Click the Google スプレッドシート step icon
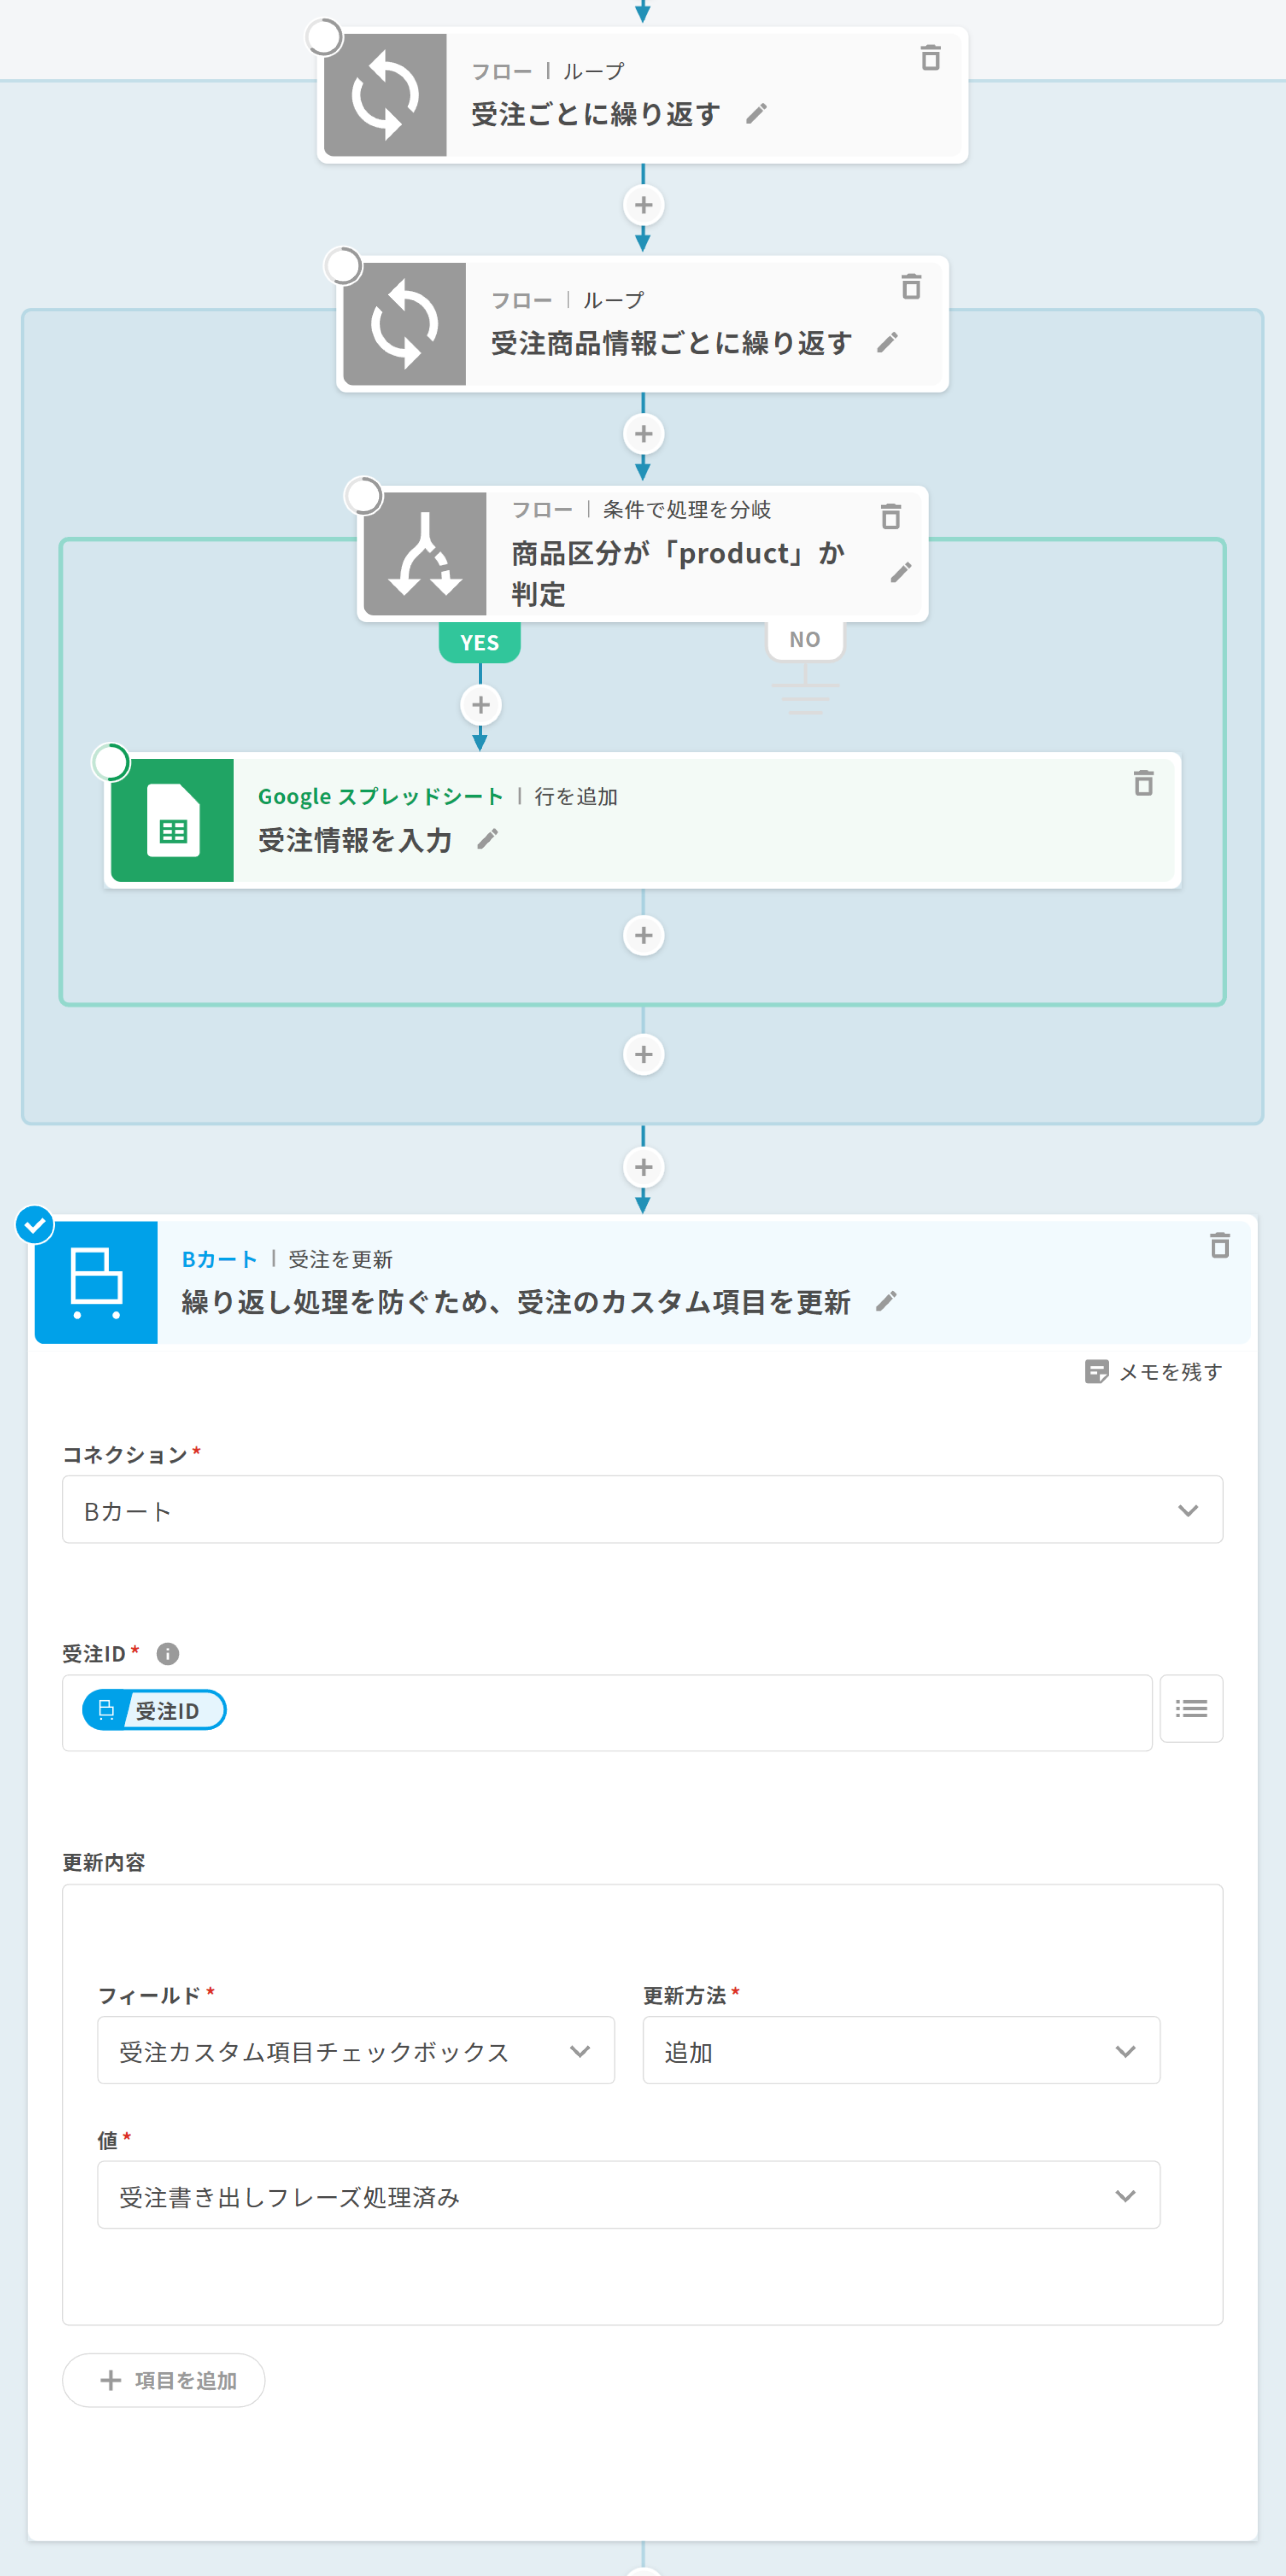This screenshot has height=2576, width=1286. click(x=173, y=820)
